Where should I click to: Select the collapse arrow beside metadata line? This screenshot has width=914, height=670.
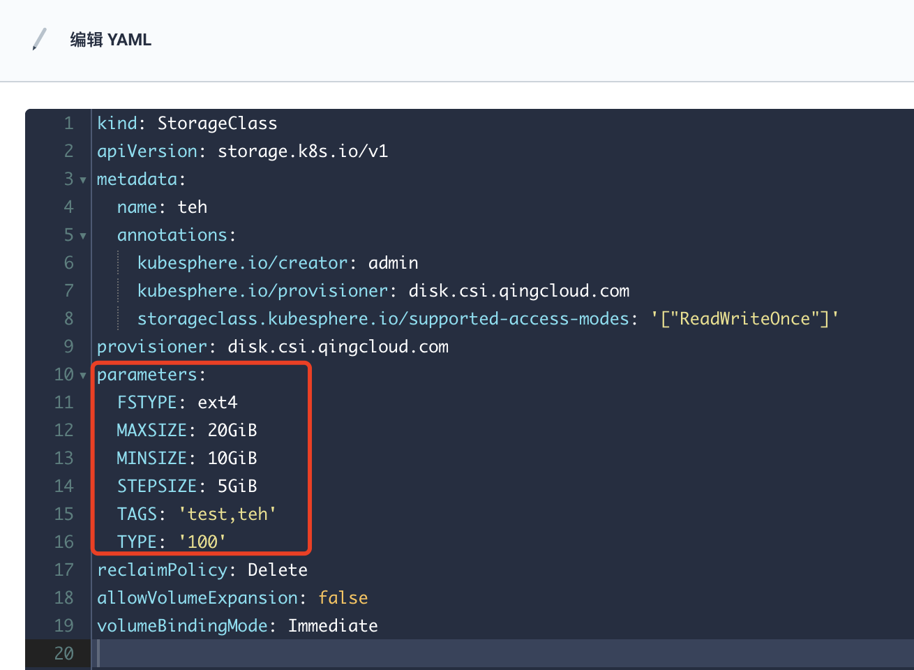(82, 179)
